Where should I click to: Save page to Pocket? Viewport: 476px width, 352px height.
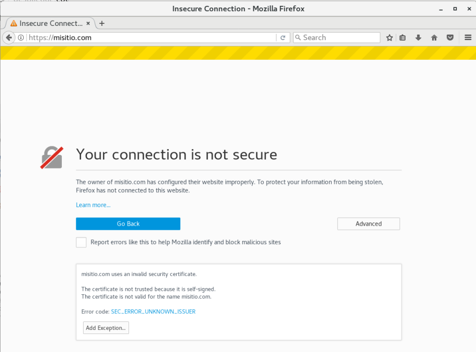(x=450, y=38)
